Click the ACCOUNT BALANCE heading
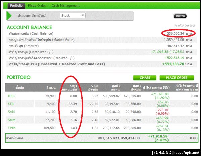This screenshot has height=156, width=201. click(29, 27)
